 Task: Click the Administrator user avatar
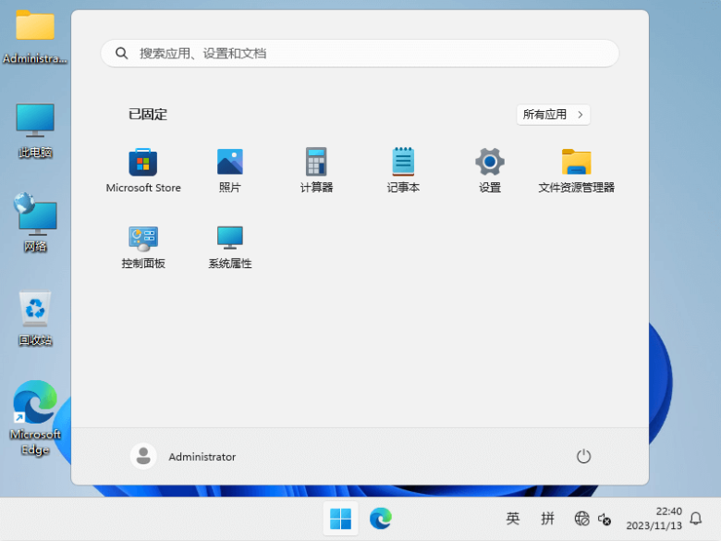point(143,456)
